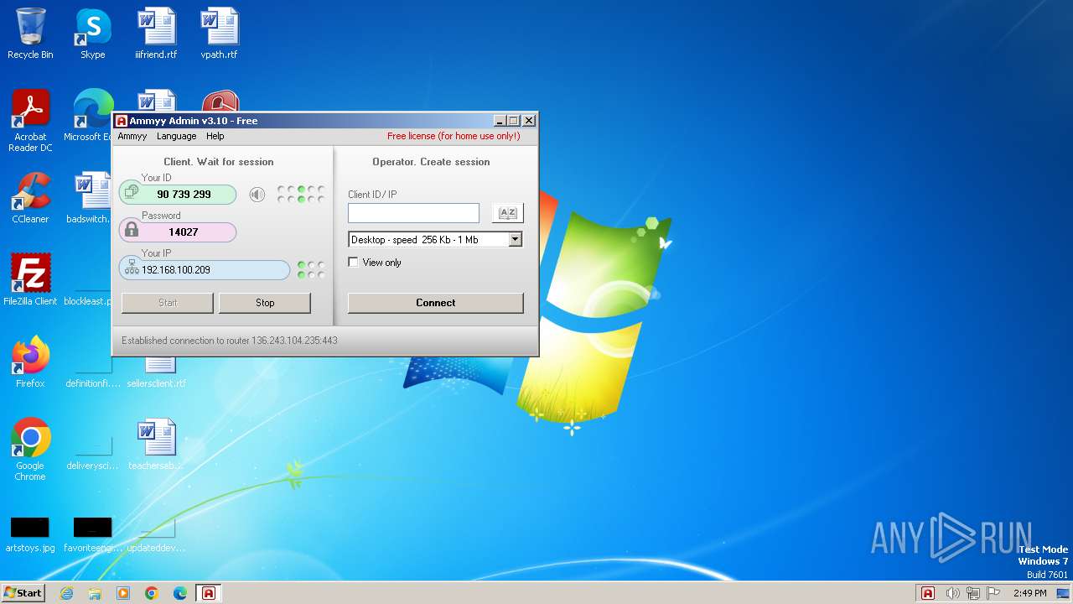Screen dimensions: 1073x604
Task: Click the Ammyy Admin tray icon
Action: point(928,593)
